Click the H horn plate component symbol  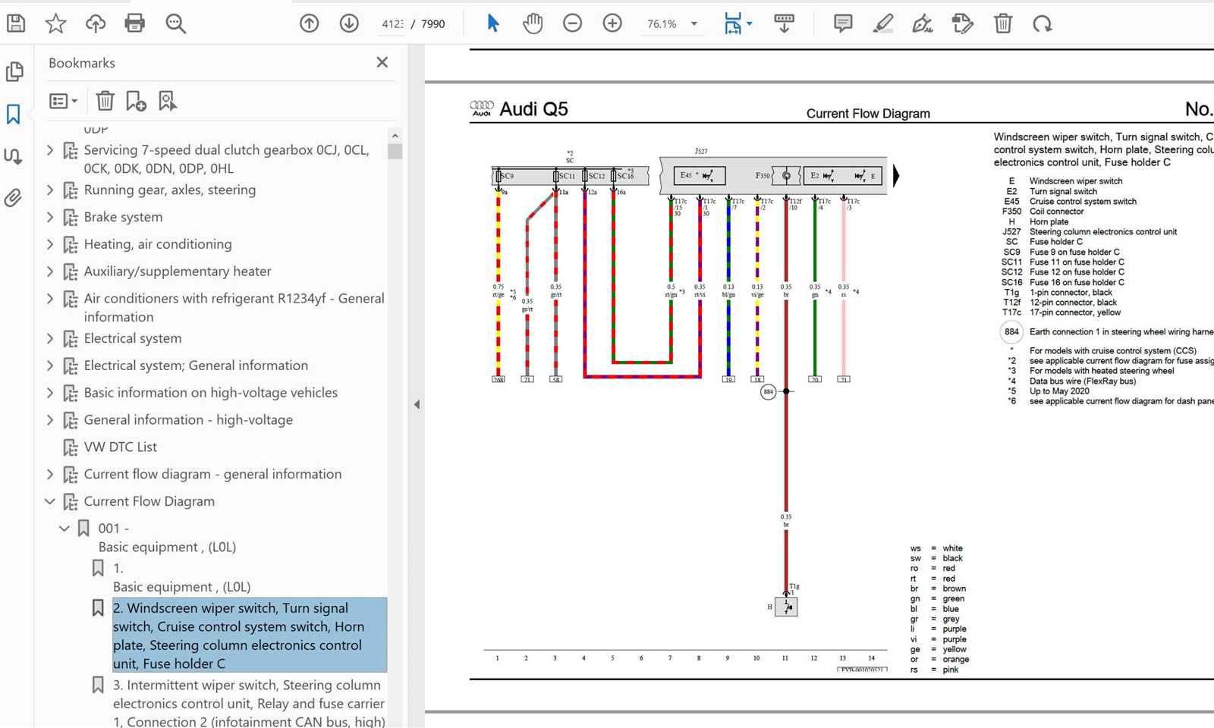click(x=786, y=607)
